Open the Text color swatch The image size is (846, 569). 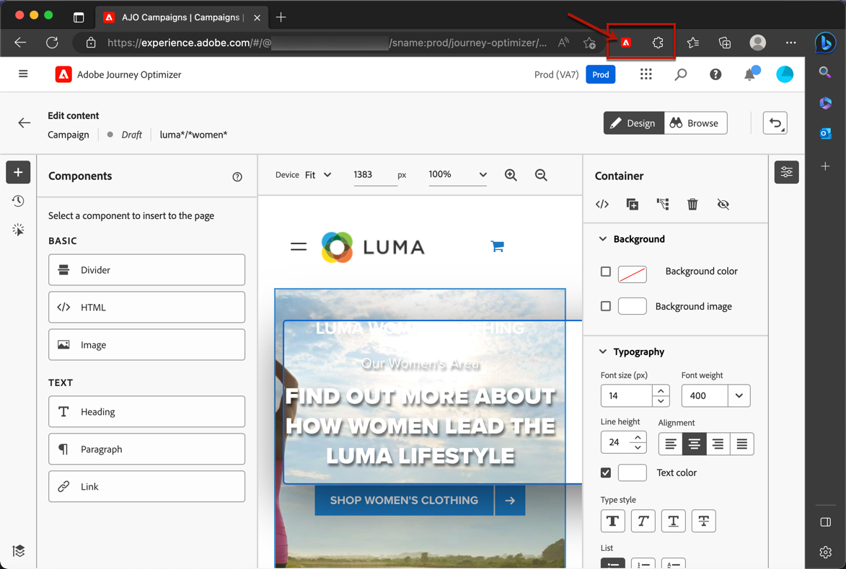[632, 472]
